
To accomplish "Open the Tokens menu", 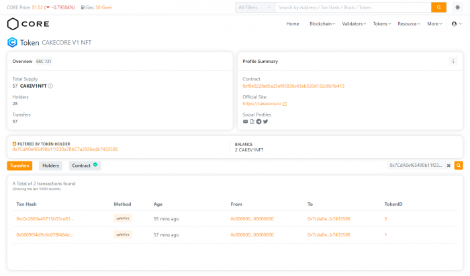I will tap(382, 23).
